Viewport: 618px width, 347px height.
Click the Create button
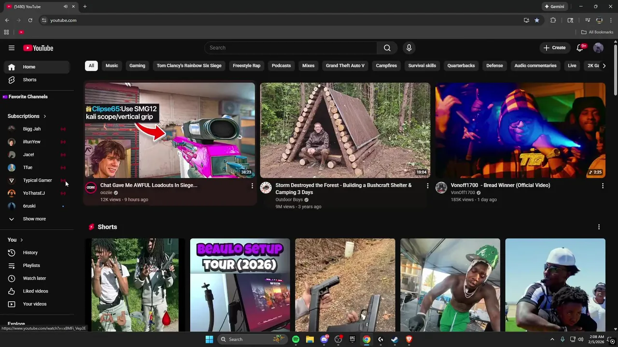[554, 48]
